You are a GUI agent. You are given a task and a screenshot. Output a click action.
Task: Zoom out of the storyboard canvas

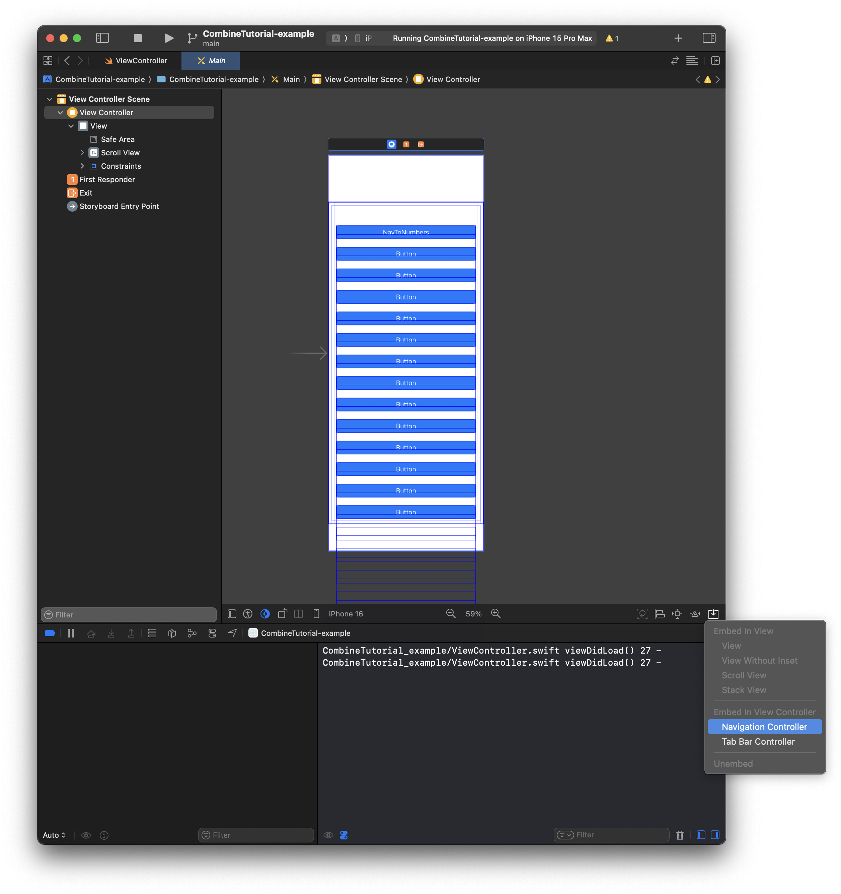(x=451, y=614)
